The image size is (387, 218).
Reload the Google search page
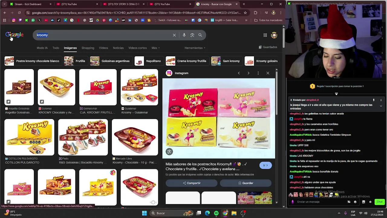19,13
